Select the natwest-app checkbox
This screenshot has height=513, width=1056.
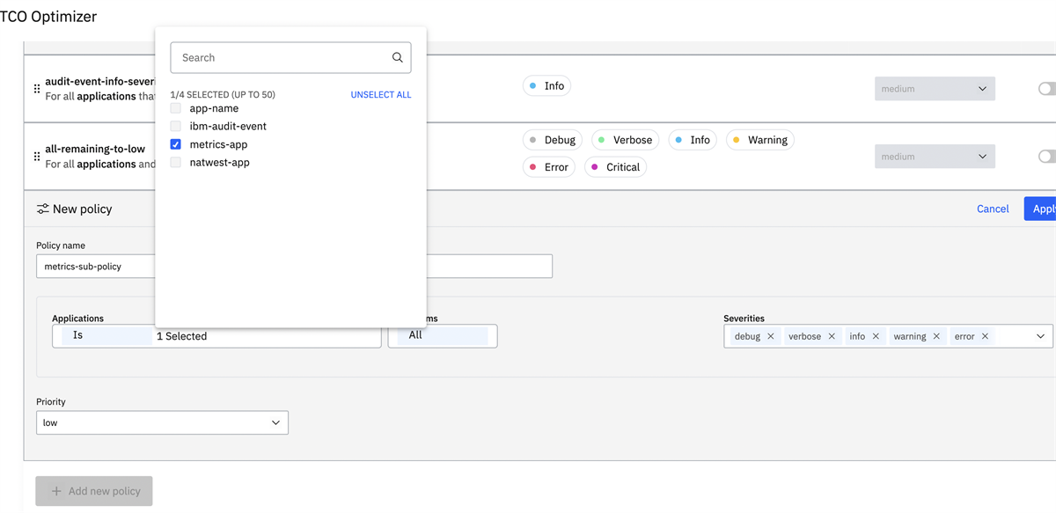pos(176,163)
